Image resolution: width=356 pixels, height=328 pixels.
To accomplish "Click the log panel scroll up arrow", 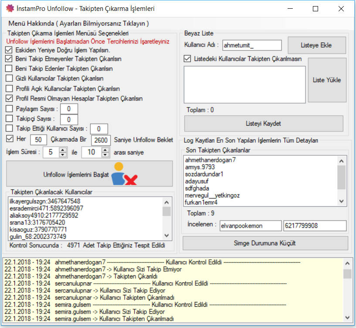I will 347,263.
